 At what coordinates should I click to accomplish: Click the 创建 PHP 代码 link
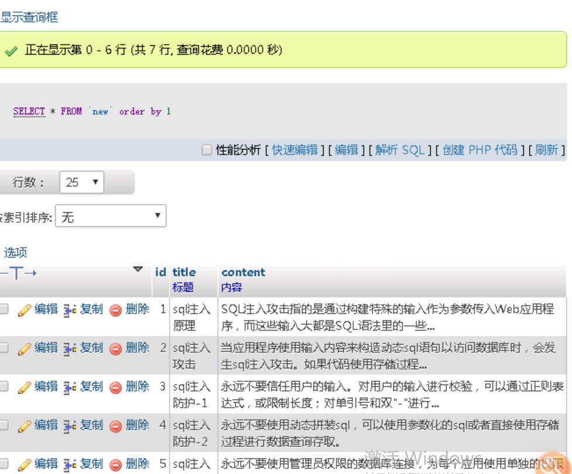point(480,150)
